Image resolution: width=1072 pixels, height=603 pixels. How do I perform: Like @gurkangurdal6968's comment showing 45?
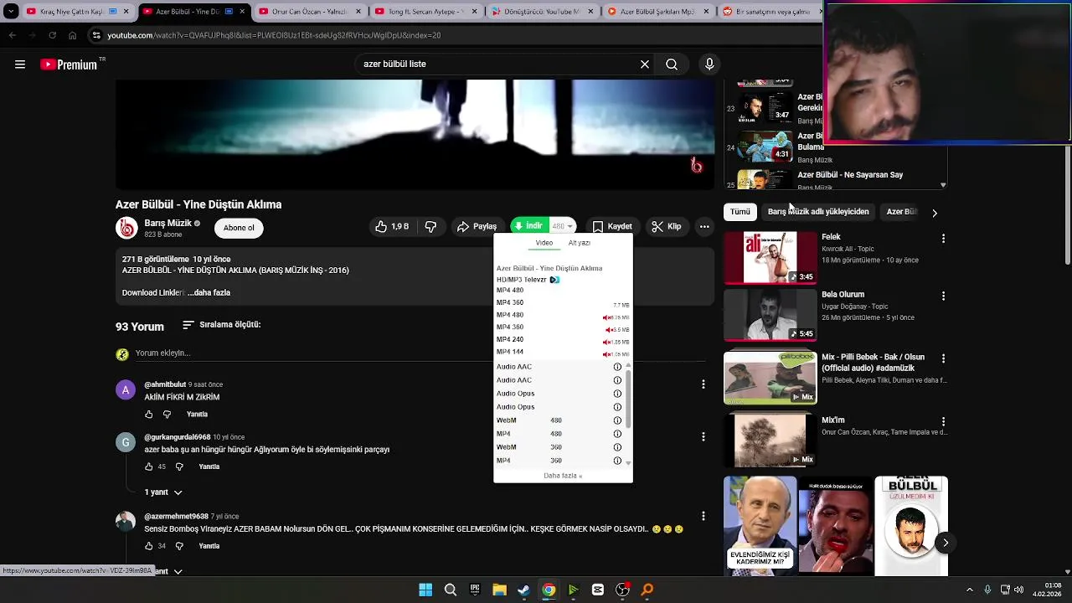(x=149, y=466)
